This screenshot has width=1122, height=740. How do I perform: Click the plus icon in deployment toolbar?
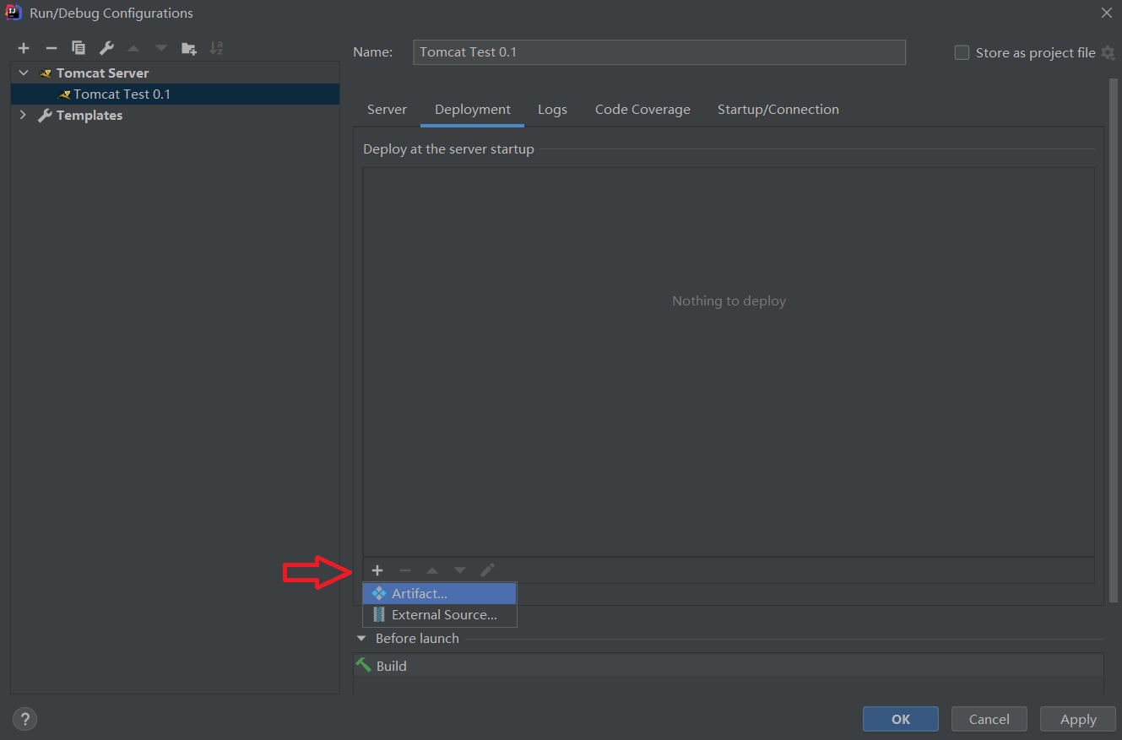pos(377,570)
